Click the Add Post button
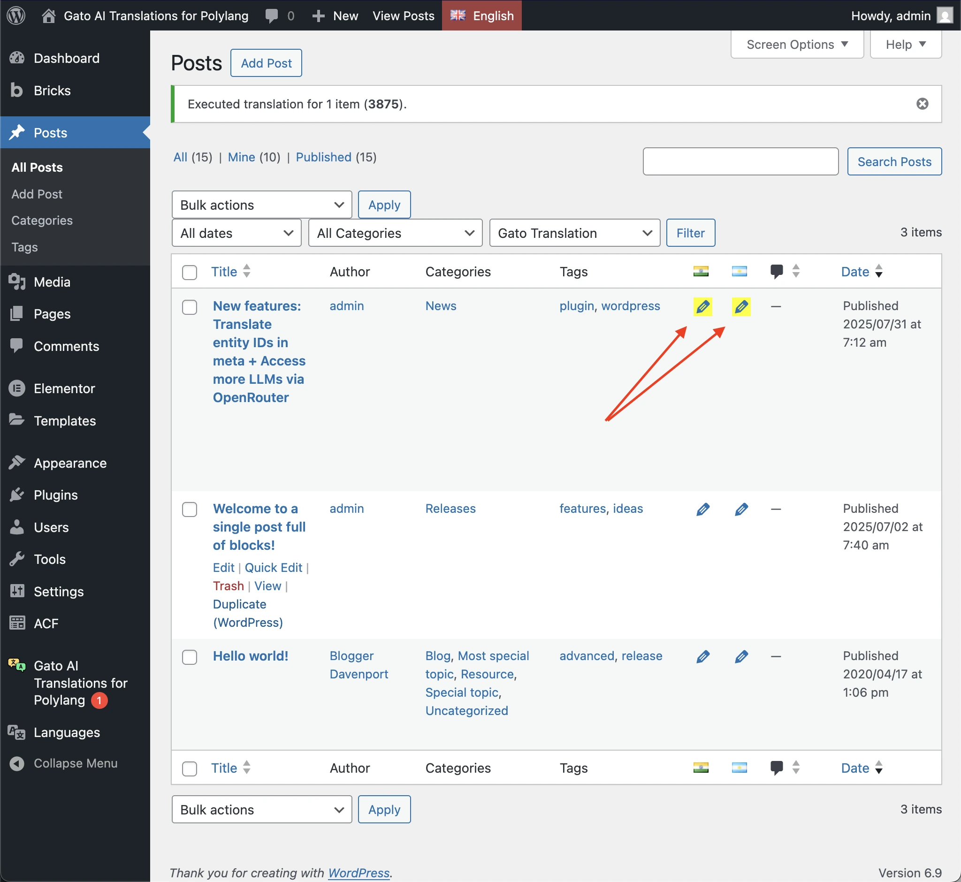Viewport: 961px width, 882px height. 266,63
